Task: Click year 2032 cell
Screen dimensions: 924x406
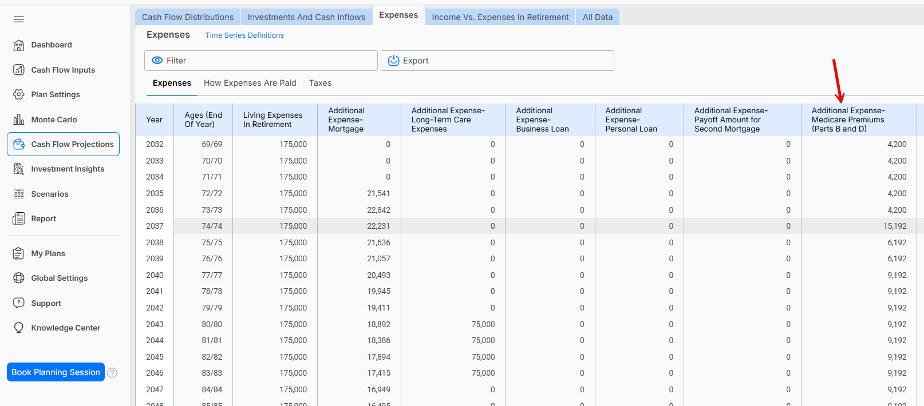Action: [155, 145]
